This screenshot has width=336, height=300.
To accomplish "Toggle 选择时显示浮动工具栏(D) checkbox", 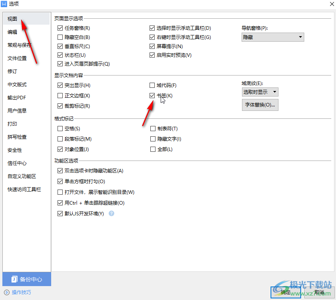I will click(x=152, y=28).
